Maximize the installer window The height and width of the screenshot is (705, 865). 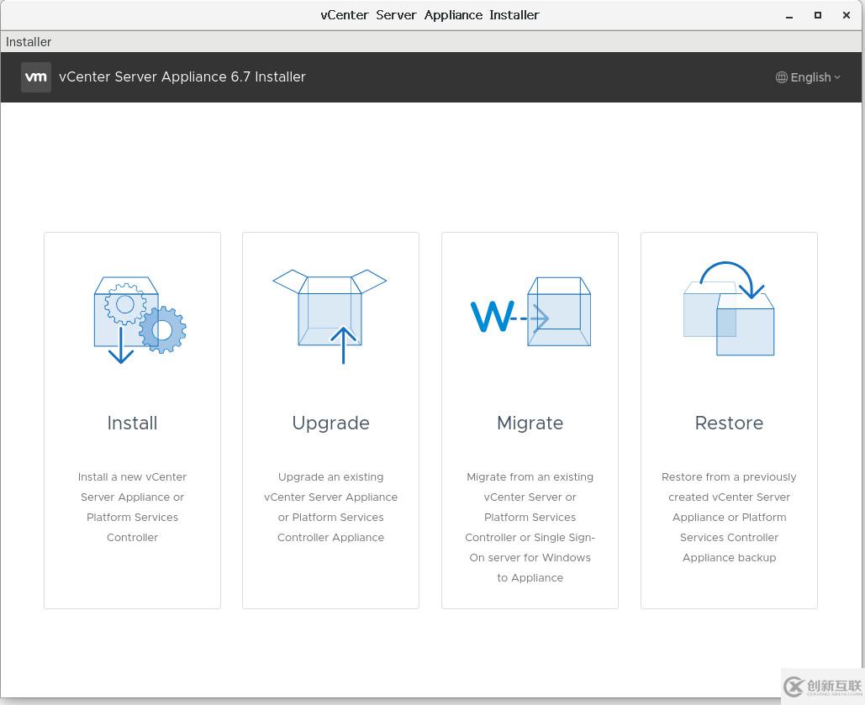(818, 15)
